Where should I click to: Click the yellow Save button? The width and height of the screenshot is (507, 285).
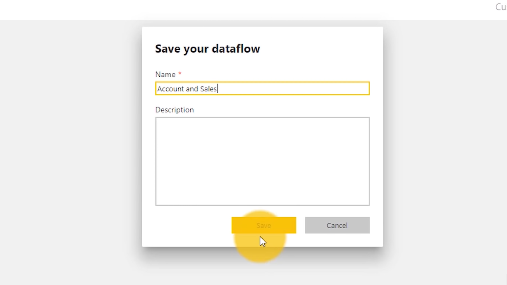[264, 225]
